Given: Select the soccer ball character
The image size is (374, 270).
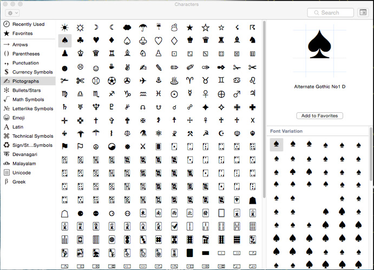Looking at the screenshot, I should [111, 81].
